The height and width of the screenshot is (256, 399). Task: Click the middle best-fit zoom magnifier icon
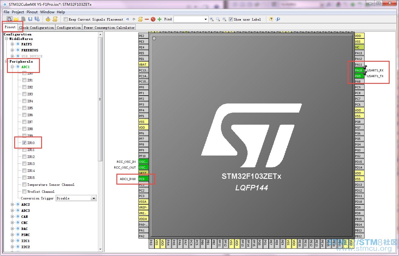[x=218, y=19]
